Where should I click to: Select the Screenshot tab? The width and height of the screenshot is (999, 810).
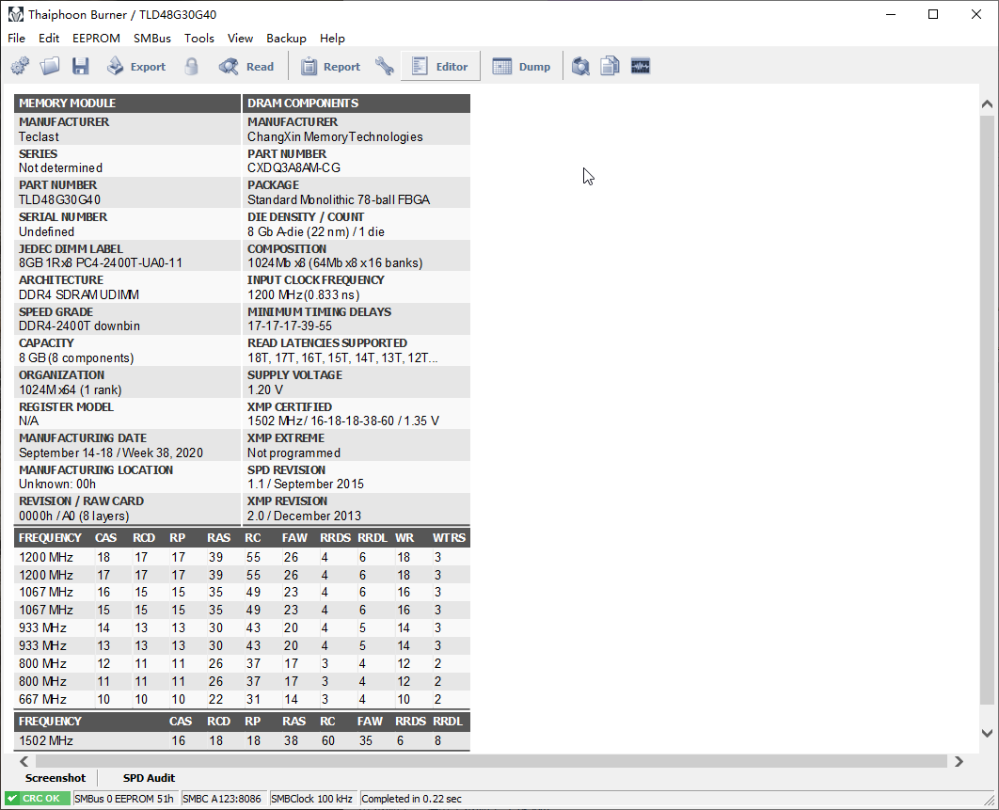(55, 778)
